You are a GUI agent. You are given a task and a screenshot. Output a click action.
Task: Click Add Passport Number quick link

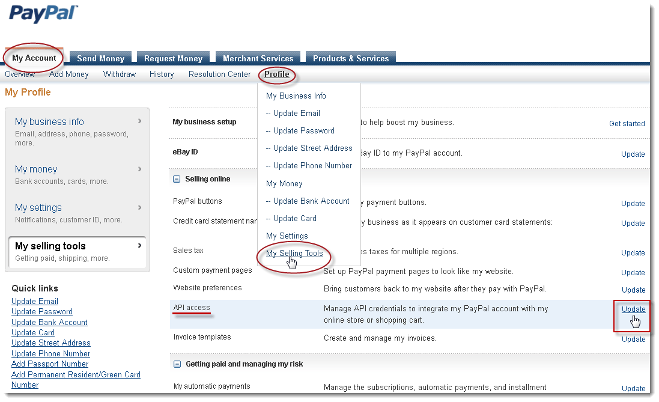point(50,364)
